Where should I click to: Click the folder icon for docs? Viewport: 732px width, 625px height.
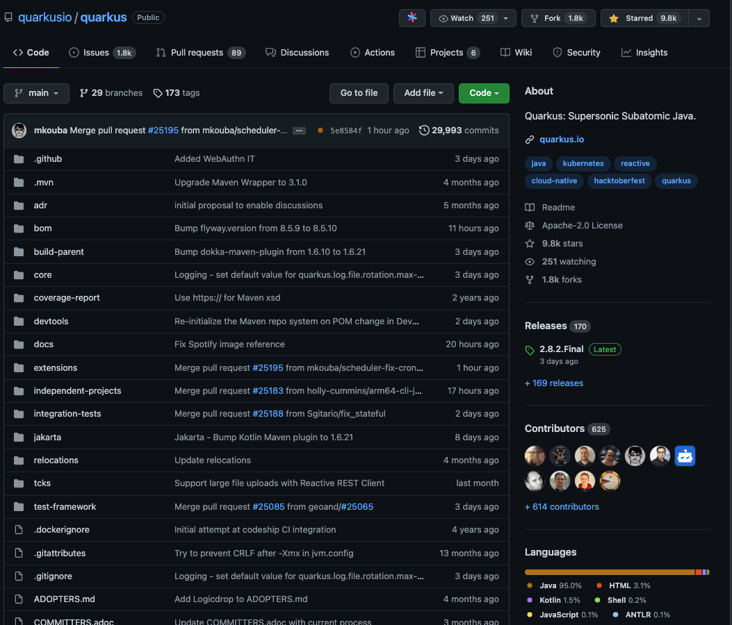click(x=19, y=344)
